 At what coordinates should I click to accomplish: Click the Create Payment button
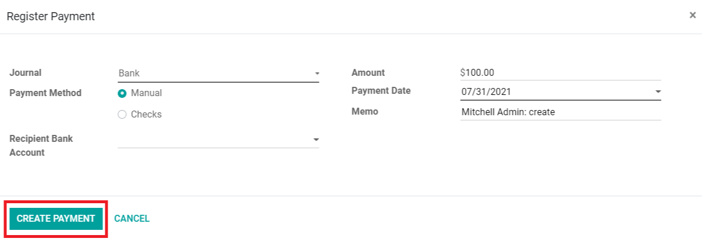[x=56, y=219]
